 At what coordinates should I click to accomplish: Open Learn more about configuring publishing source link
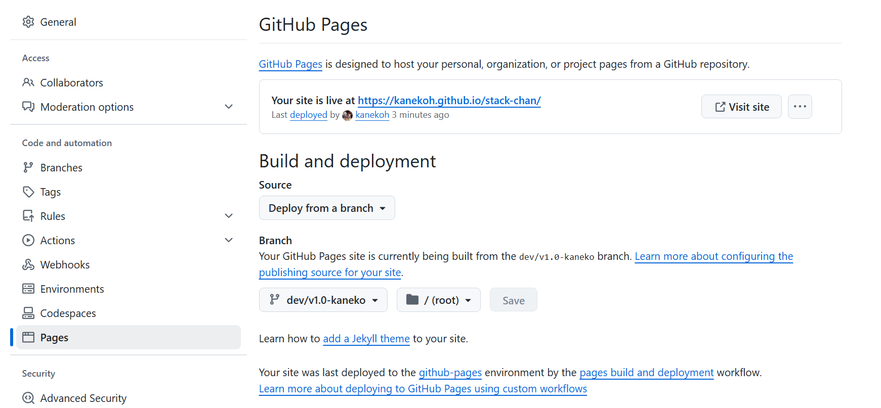(714, 256)
